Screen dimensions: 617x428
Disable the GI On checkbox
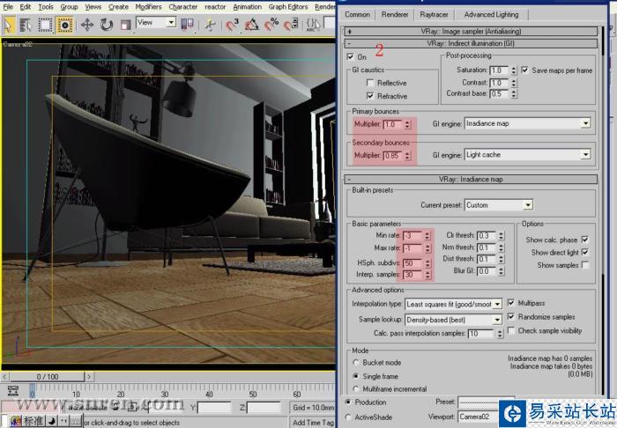[350, 57]
